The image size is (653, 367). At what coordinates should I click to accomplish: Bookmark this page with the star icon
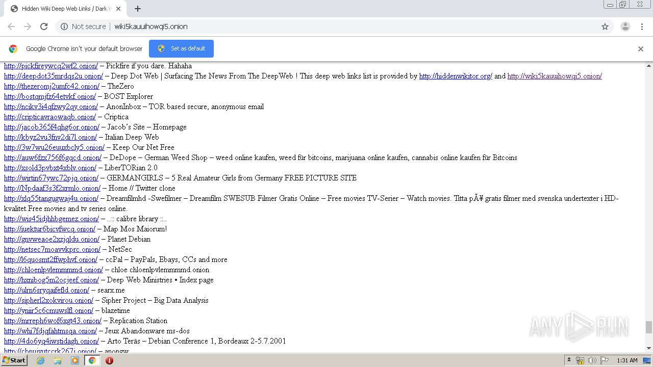pyautogui.click(x=605, y=27)
